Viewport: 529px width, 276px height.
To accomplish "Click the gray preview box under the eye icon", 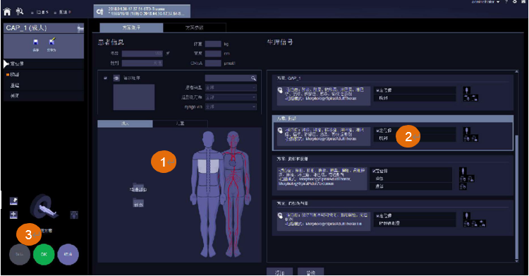I will point(134,97).
